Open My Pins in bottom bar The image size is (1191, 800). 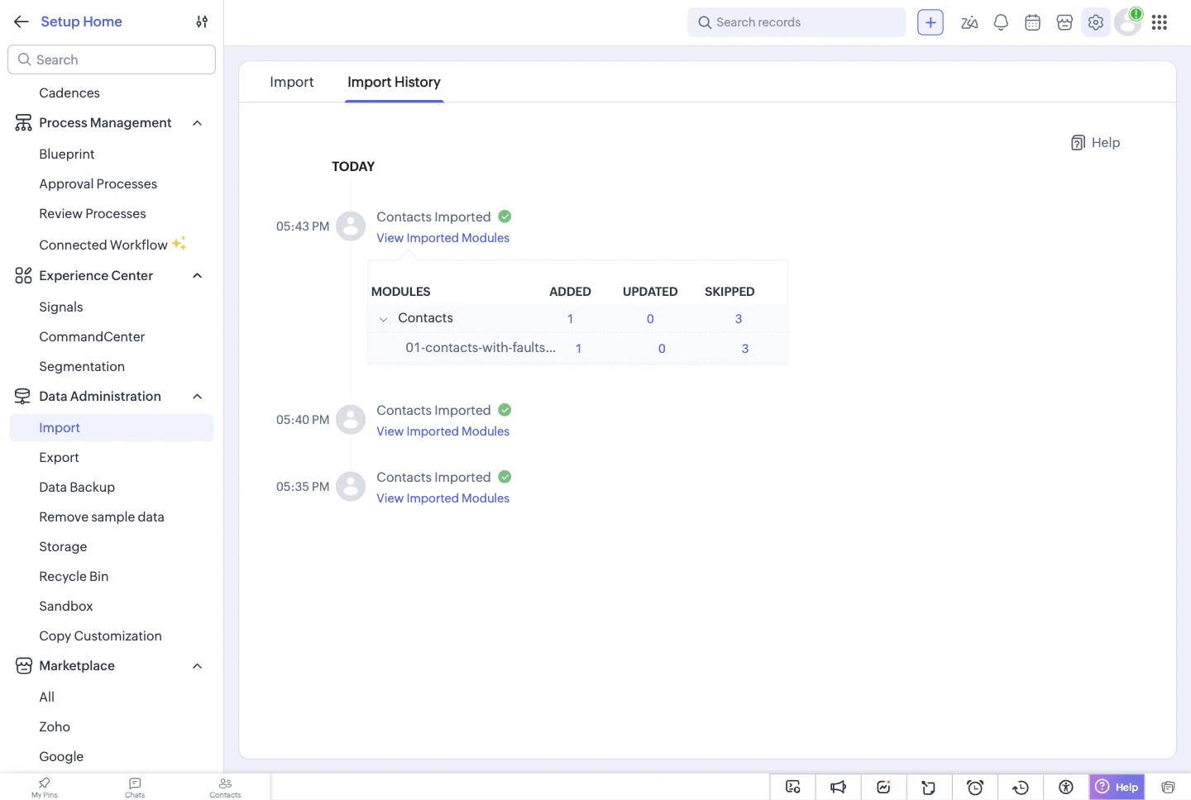pyautogui.click(x=45, y=787)
